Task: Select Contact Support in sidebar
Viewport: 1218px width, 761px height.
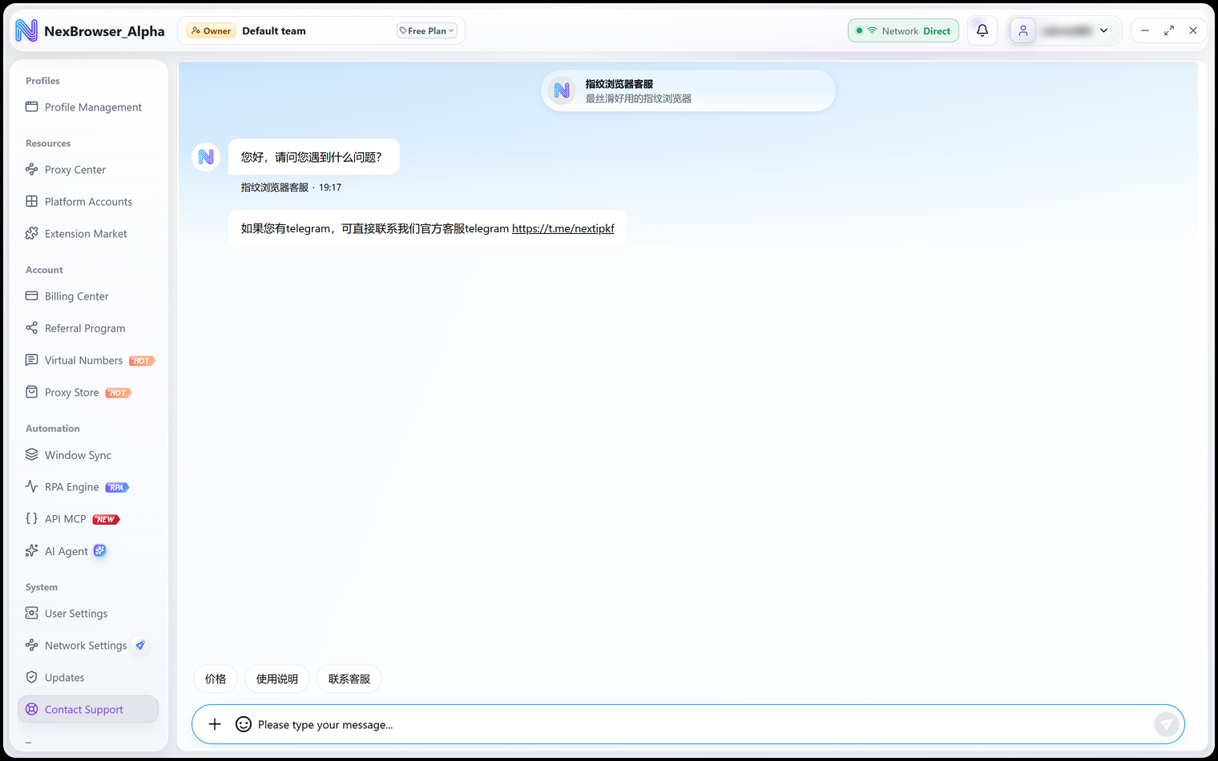Action: [x=88, y=709]
